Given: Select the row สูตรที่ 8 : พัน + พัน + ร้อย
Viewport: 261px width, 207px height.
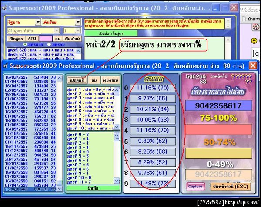Looking at the screenshot, I should point(91,119).
